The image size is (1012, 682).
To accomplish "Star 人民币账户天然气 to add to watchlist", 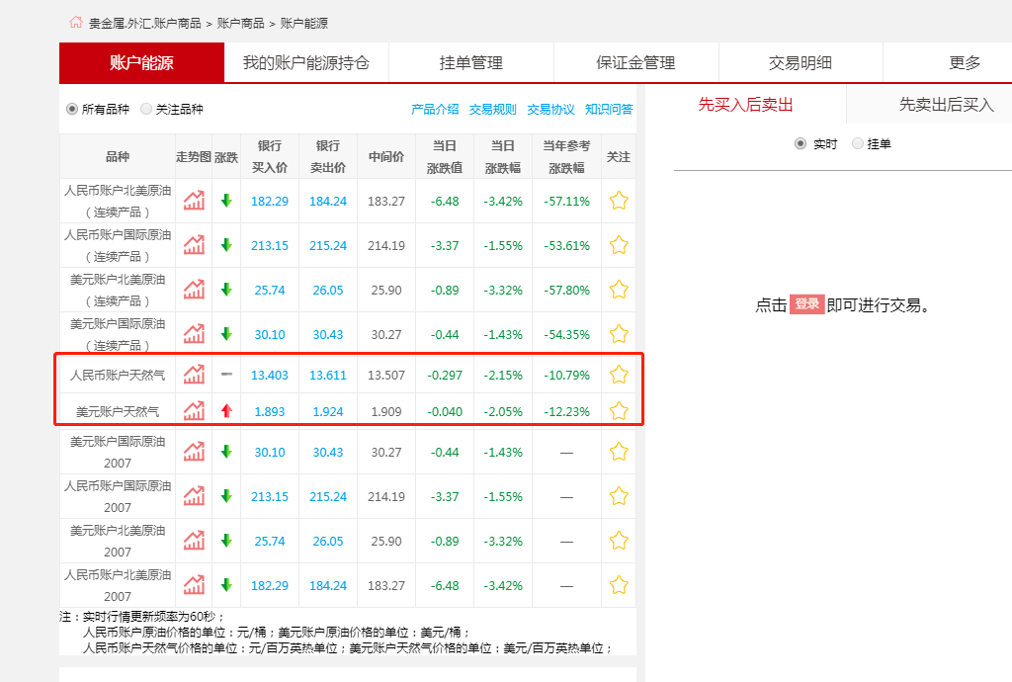I will coord(619,375).
